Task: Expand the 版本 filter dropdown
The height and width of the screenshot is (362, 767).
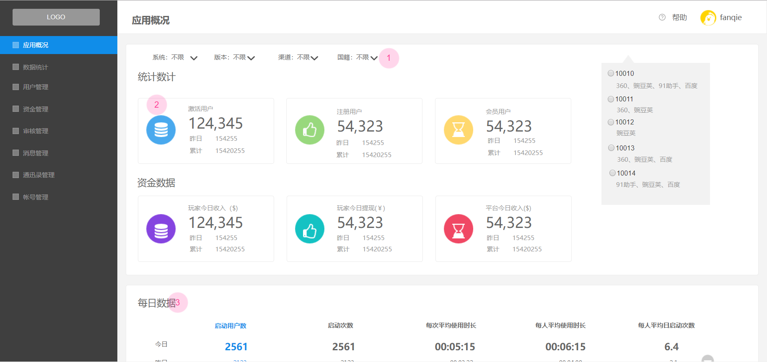Action: 251,58
